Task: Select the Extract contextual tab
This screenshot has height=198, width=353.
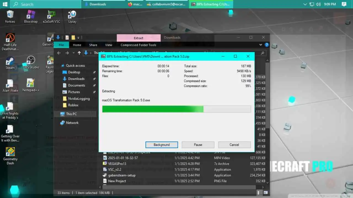Action: click(138, 38)
